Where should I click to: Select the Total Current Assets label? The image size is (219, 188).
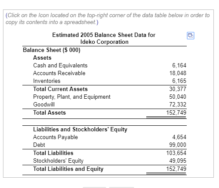pyautogui.click(x=60, y=89)
